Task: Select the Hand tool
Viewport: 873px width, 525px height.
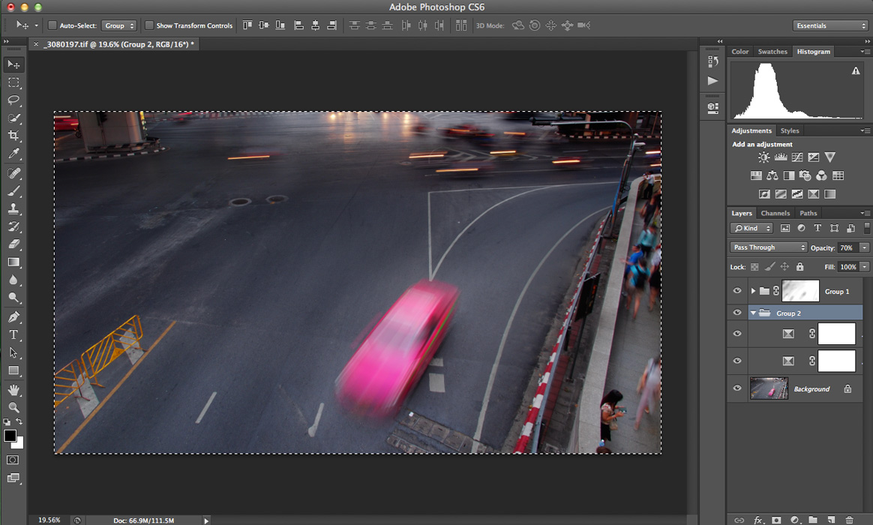Action: [13, 390]
